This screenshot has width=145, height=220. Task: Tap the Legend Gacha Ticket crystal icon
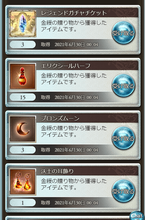(x=23, y=24)
